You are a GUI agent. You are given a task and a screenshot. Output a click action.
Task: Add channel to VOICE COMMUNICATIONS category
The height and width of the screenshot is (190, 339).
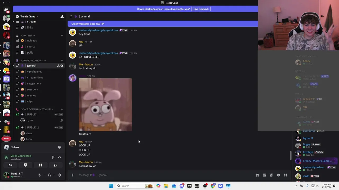point(62,109)
